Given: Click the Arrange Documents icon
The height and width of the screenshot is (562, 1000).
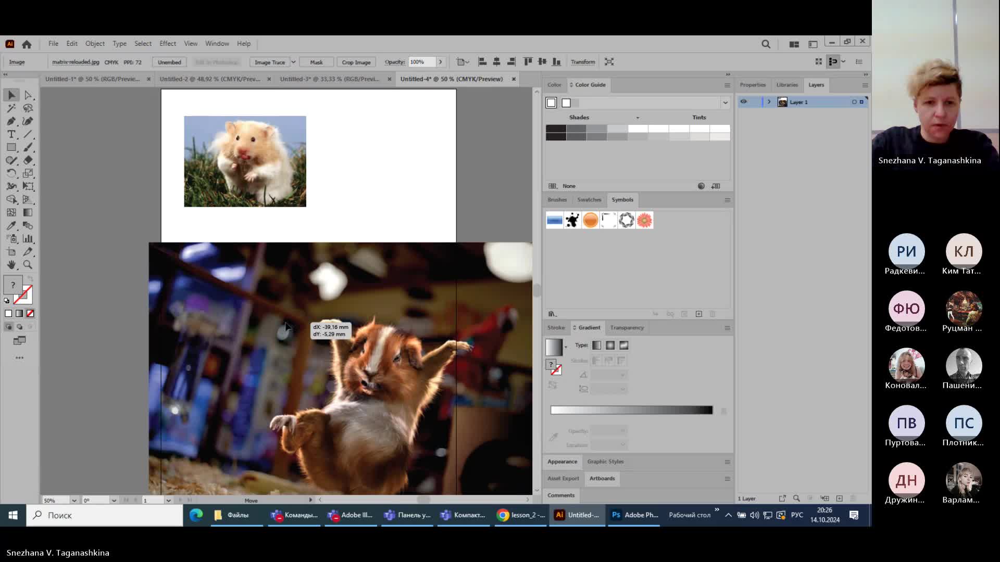Looking at the screenshot, I should click(x=794, y=44).
